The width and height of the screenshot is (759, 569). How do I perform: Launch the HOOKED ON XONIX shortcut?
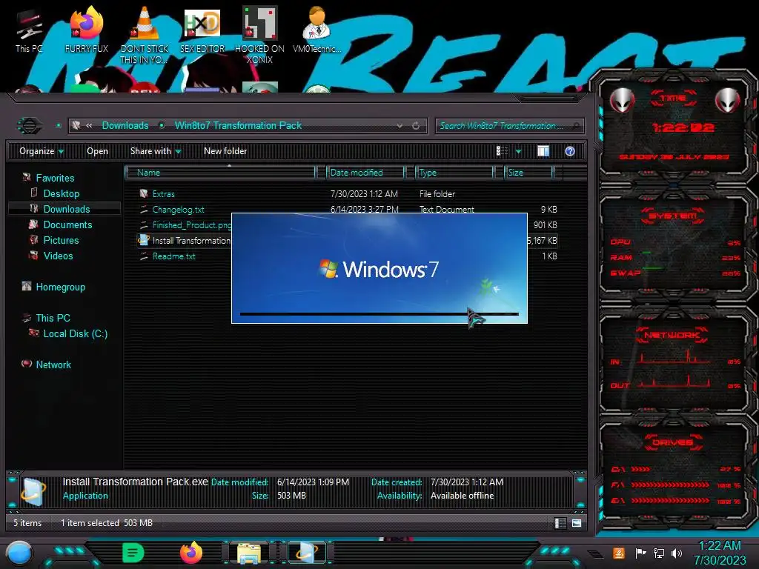click(x=259, y=36)
